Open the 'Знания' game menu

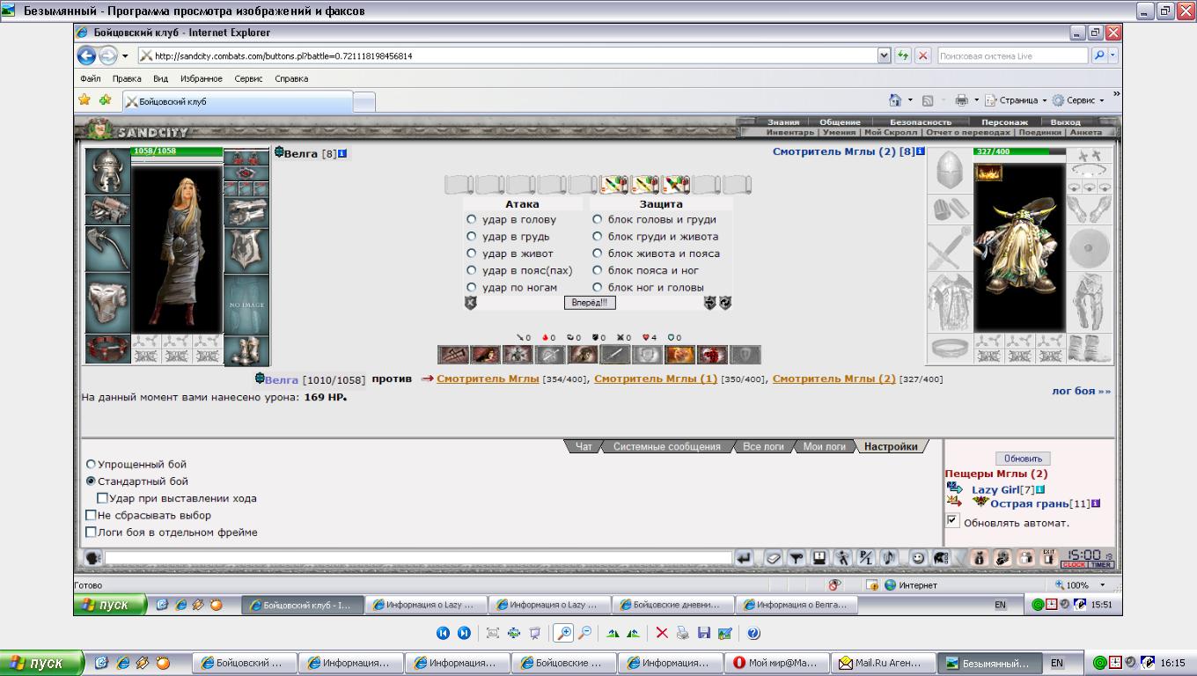(783, 122)
